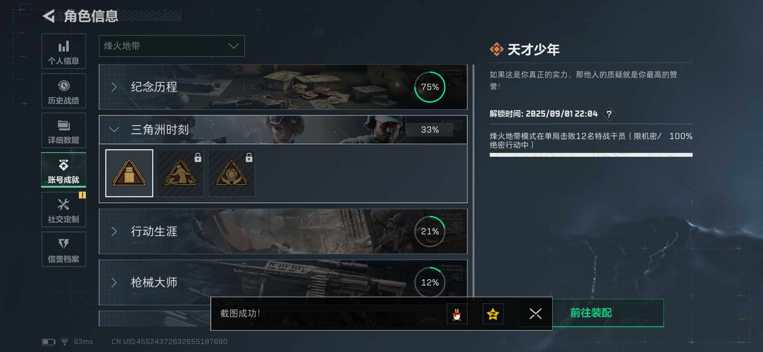
Task: Expand the 行动生涯 achievement category
Action: [283, 231]
